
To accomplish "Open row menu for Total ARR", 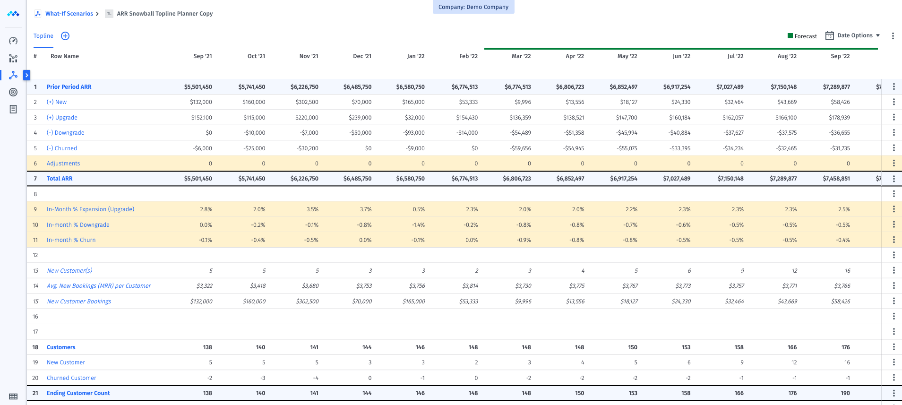I will pyautogui.click(x=893, y=179).
